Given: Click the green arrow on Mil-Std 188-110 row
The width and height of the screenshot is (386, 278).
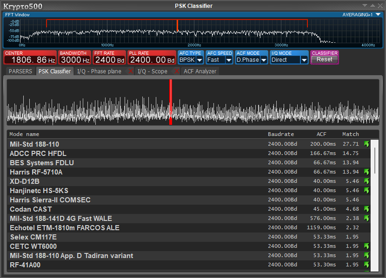Looking at the screenshot, I should 366,144.
